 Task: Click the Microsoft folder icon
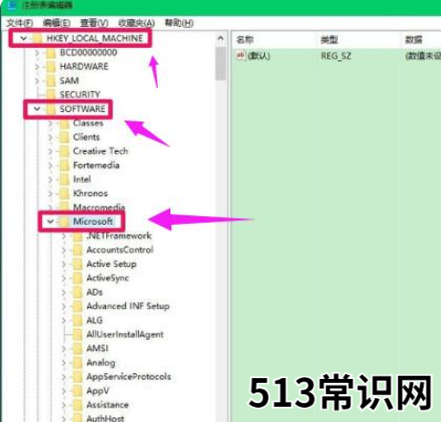point(64,221)
